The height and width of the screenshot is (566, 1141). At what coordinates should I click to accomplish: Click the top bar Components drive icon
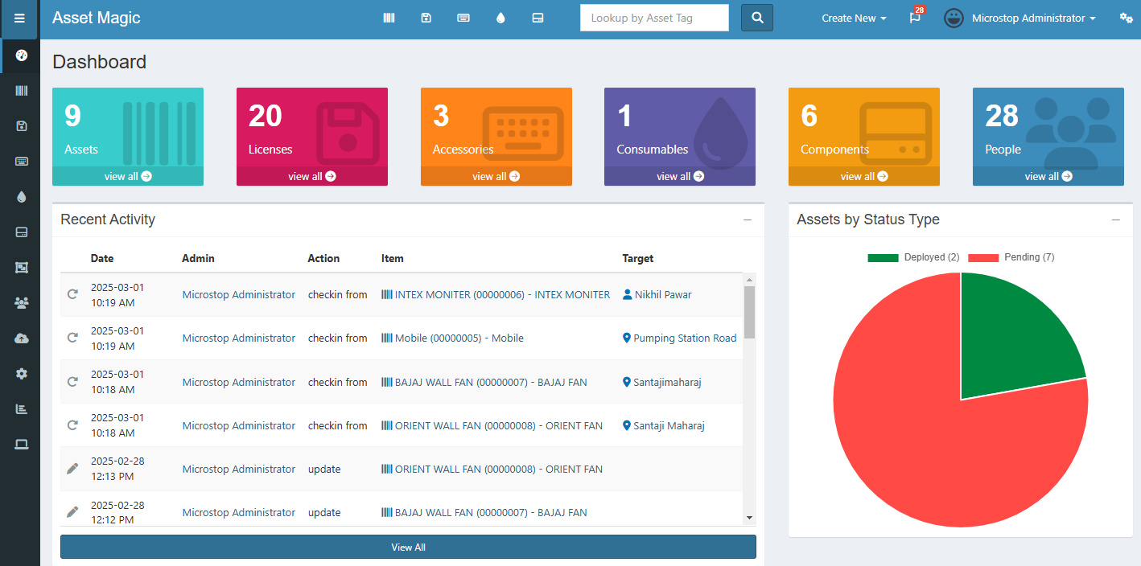538,18
